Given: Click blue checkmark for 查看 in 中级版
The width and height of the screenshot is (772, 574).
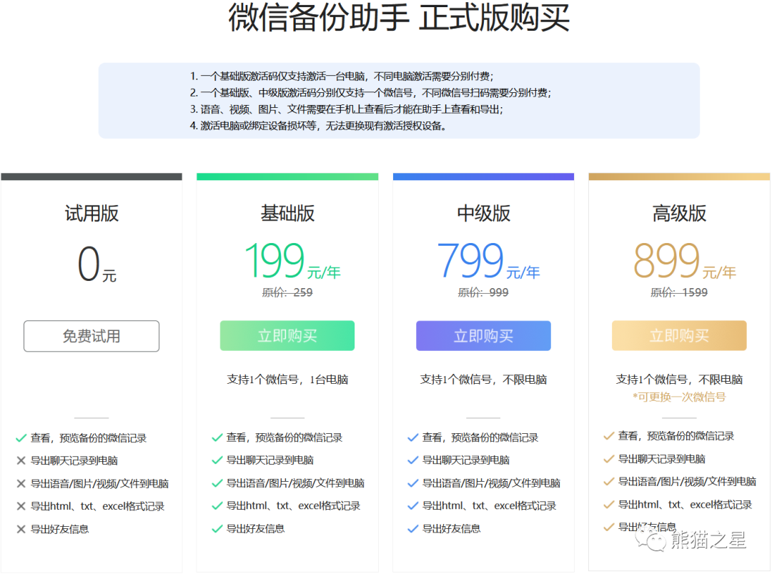Looking at the screenshot, I should click(412, 437).
